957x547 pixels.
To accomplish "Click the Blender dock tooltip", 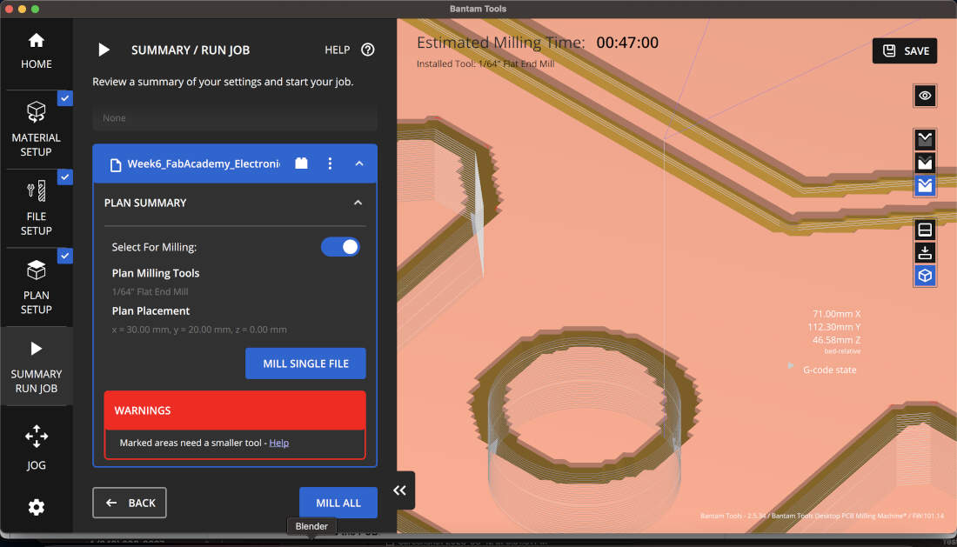I will pyautogui.click(x=311, y=526).
